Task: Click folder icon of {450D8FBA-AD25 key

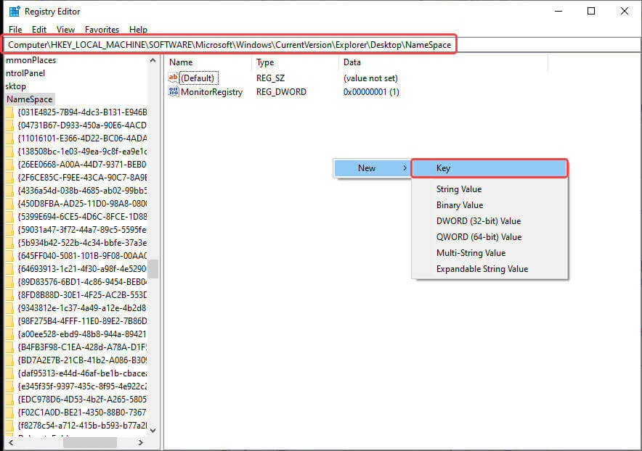Action: point(10,204)
